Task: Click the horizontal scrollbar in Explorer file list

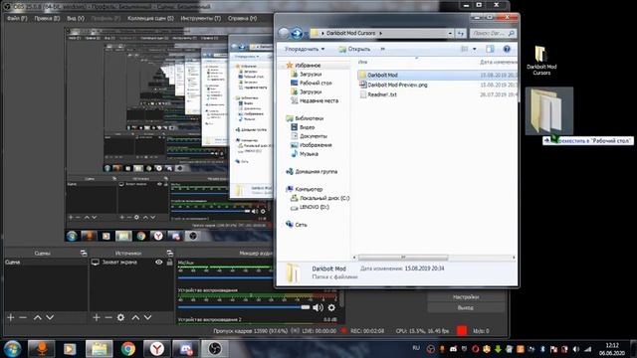Action: click(x=403, y=258)
